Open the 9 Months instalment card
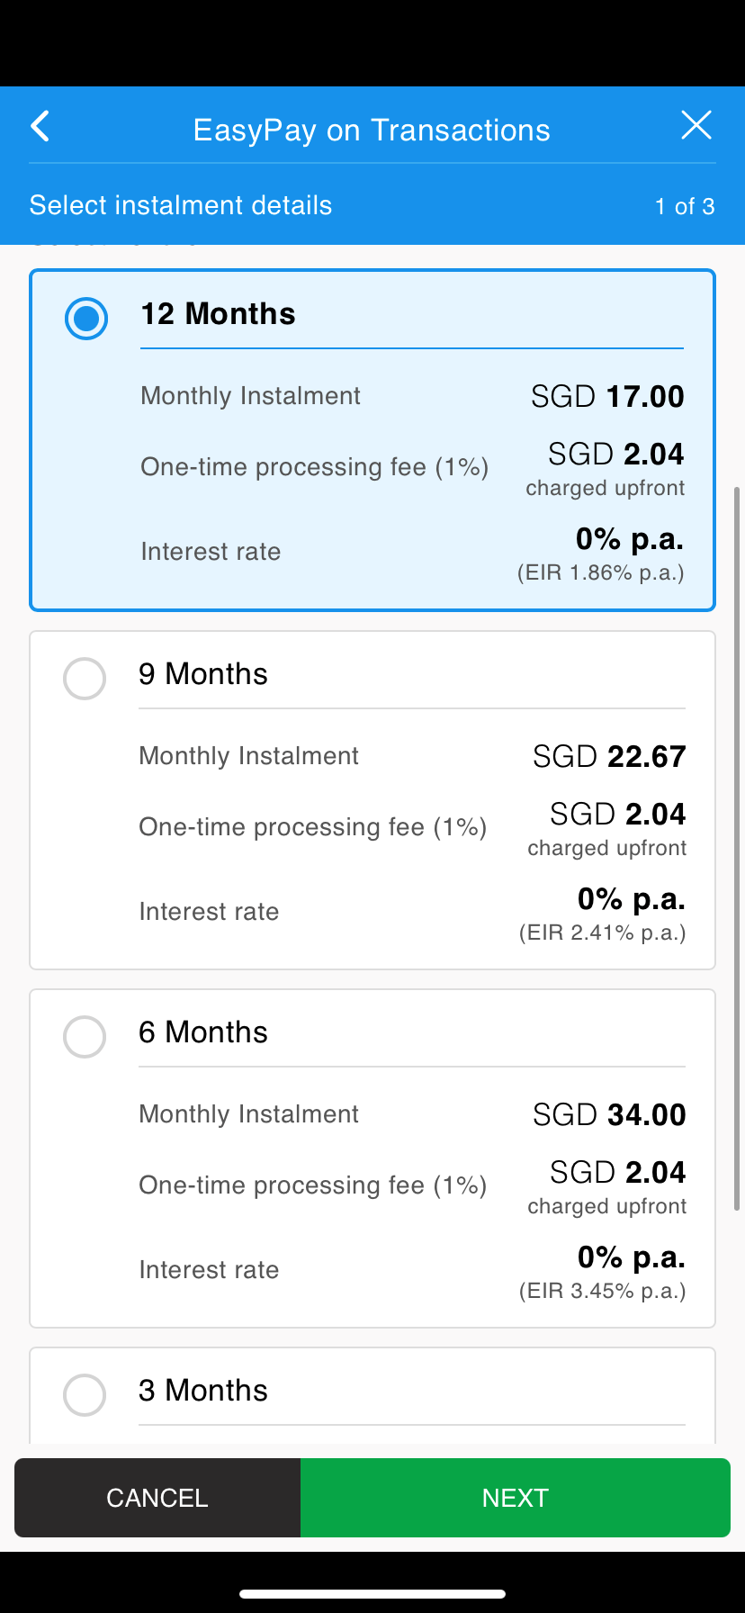 [372, 799]
